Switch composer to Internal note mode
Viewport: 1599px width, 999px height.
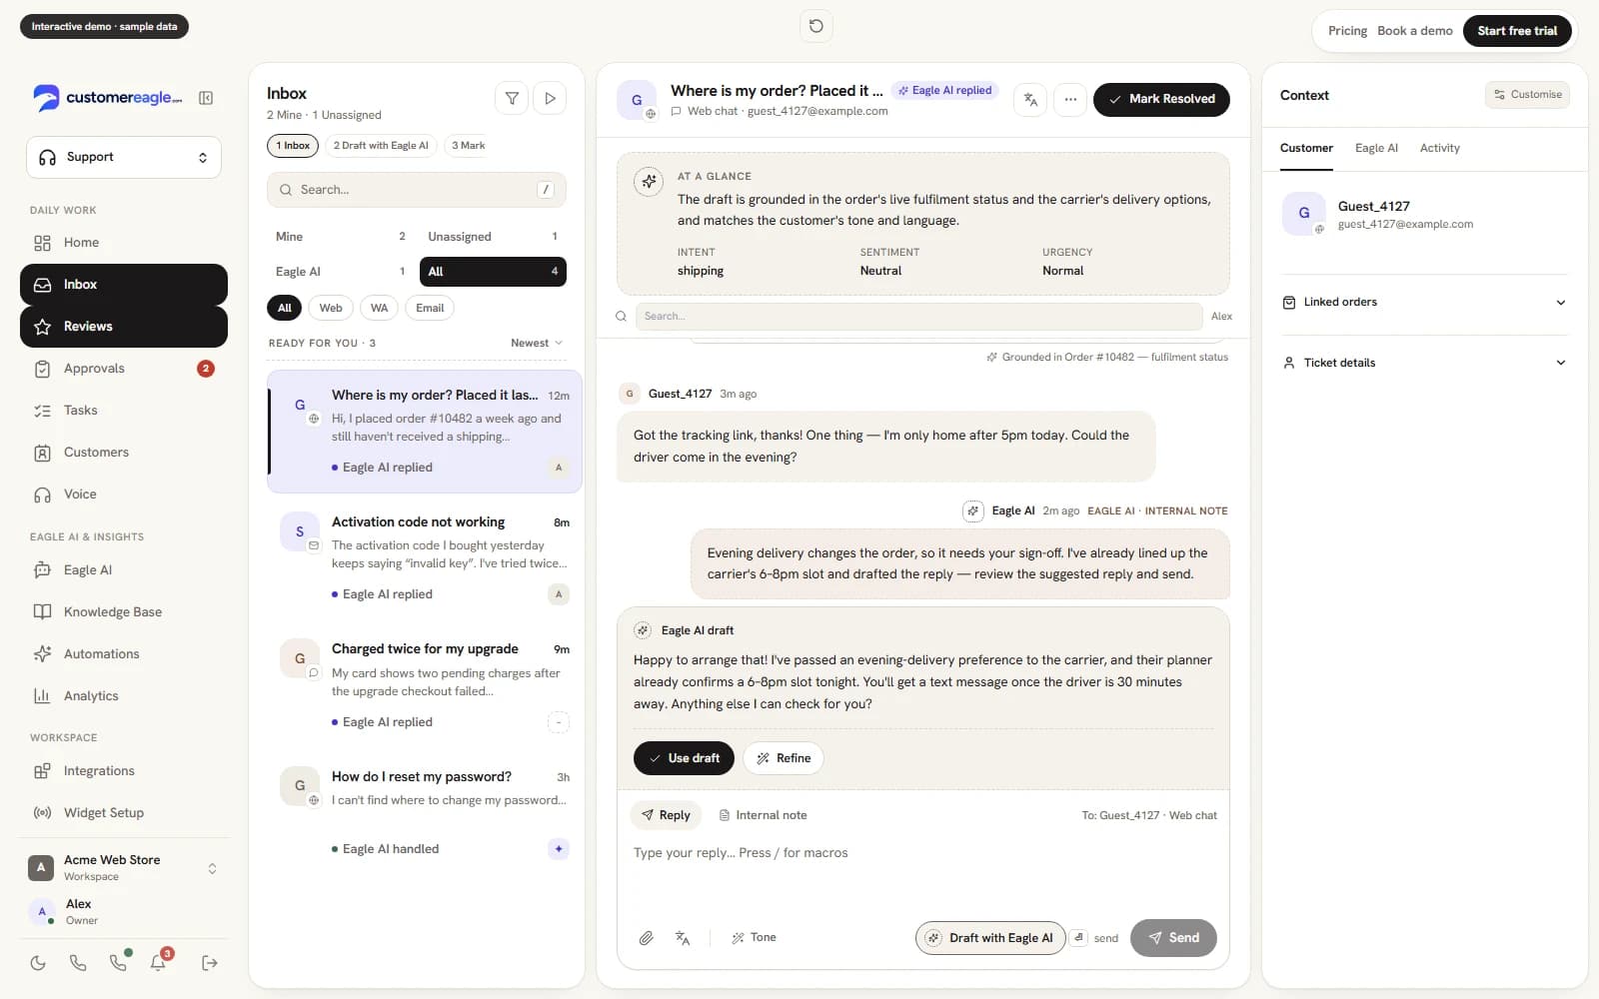pos(764,815)
